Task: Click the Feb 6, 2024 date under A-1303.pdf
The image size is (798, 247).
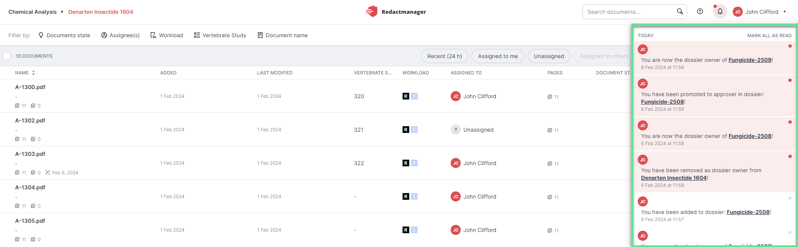Action: pyautogui.click(x=65, y=173)
